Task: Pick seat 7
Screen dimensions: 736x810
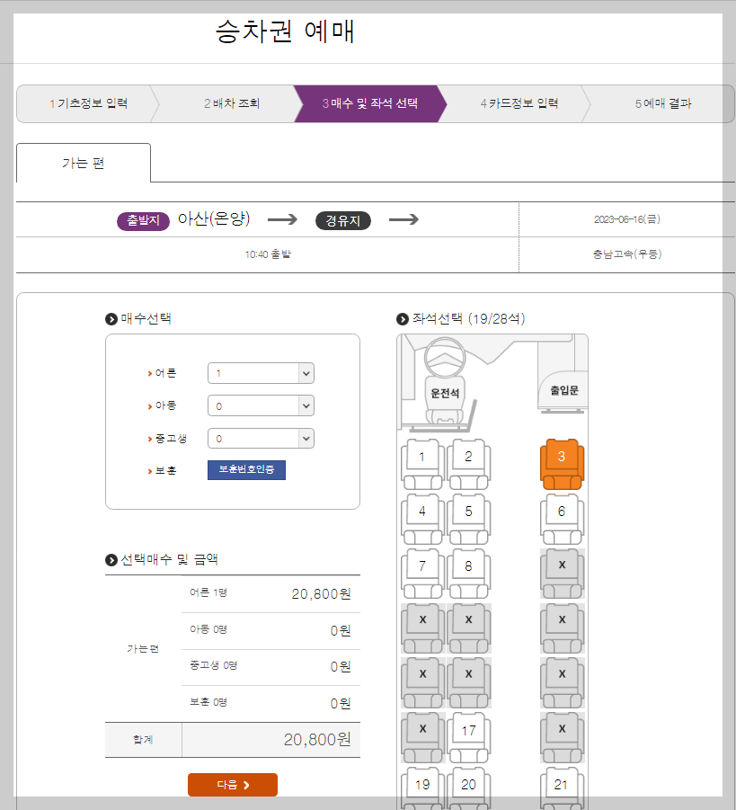Action: [422, 574]
